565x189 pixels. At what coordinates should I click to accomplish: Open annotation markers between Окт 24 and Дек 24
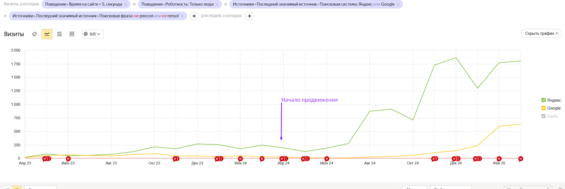coord(435,159)
